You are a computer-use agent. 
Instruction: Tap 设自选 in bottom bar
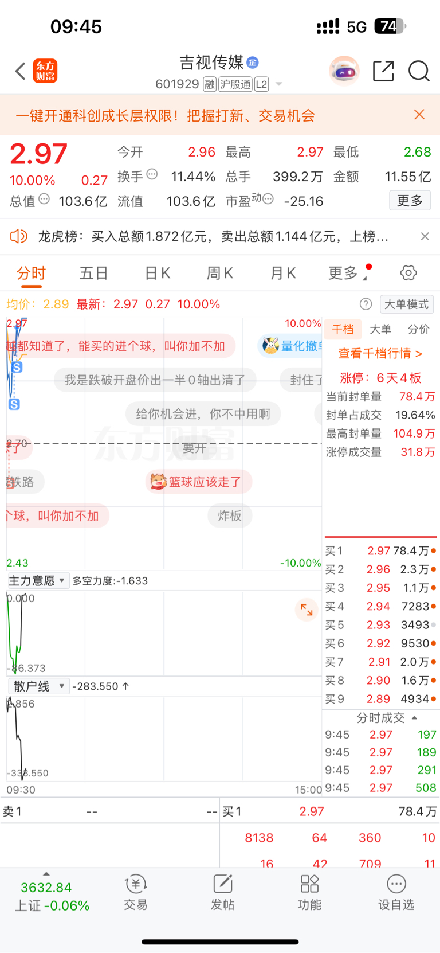[396, 893]
